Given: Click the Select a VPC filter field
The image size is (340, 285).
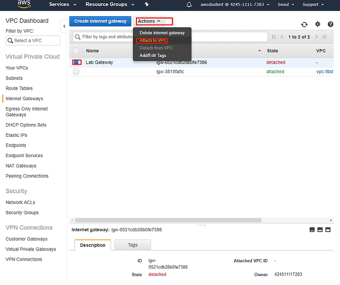Looking at the screenshot, I should (x=33, y=41).
